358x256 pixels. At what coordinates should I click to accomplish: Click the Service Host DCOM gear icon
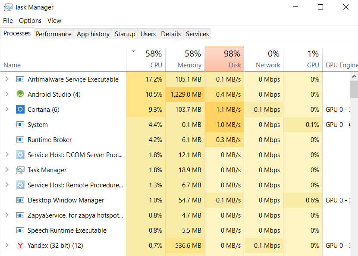(x=20, y=155)
